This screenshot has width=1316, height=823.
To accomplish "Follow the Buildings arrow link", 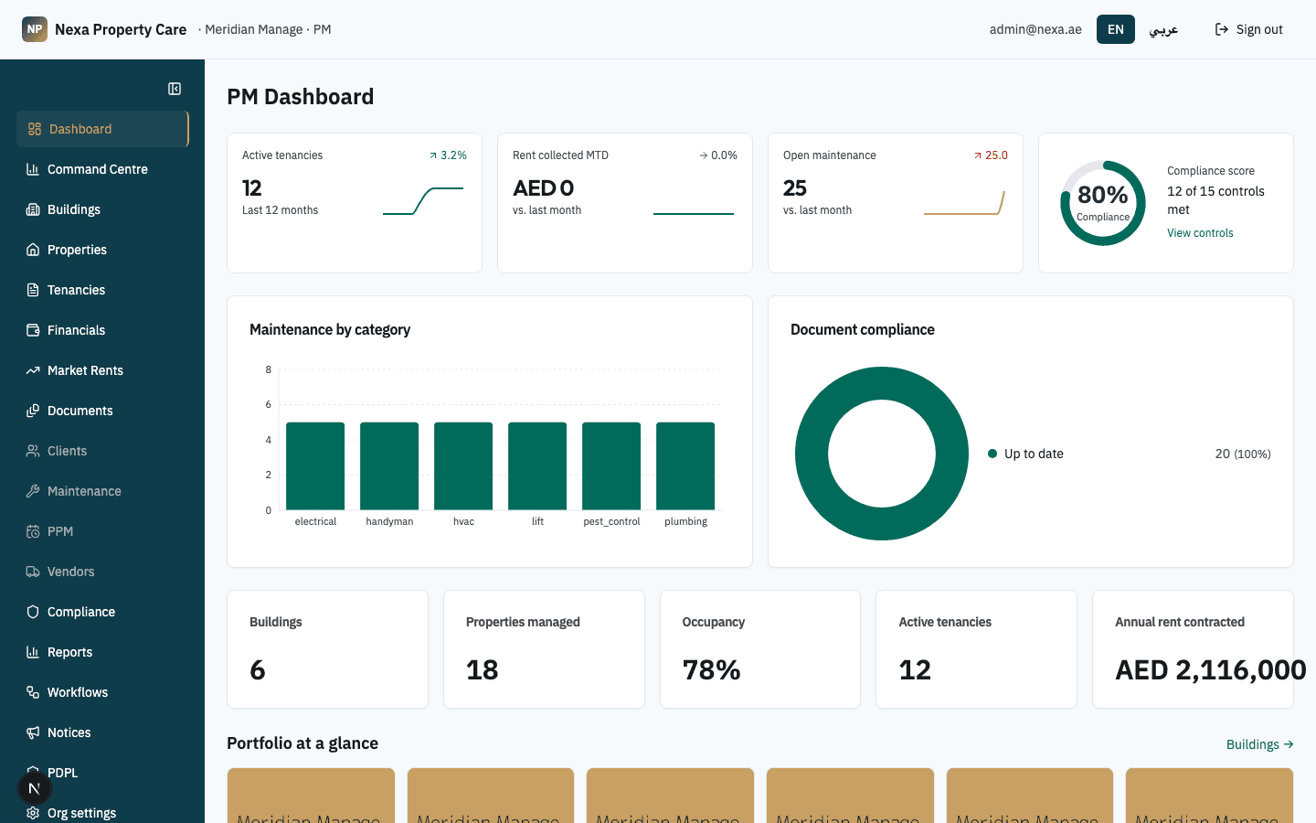I will point(1259,744).
